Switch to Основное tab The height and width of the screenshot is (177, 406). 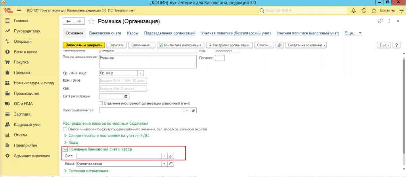point(74,33)
